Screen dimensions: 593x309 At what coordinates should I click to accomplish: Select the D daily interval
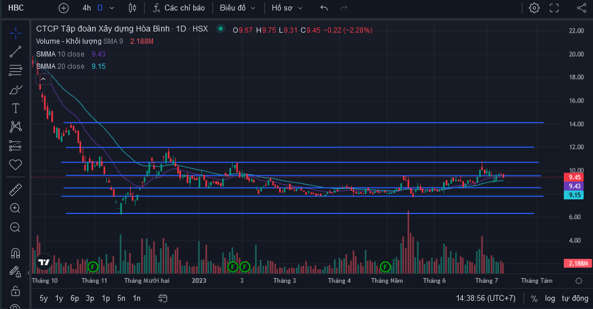tap(100, 8)
